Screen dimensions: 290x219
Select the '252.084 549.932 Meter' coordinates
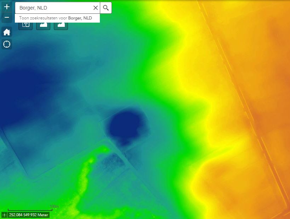28,215
